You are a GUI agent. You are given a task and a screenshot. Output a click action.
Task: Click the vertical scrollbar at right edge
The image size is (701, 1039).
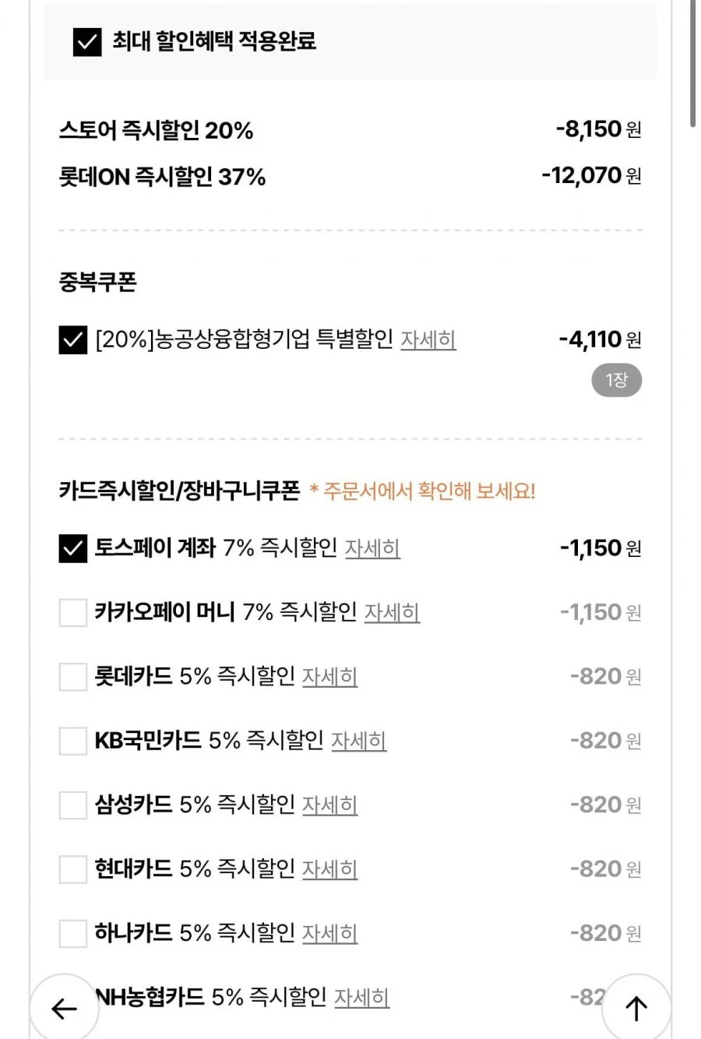point(692,62)
